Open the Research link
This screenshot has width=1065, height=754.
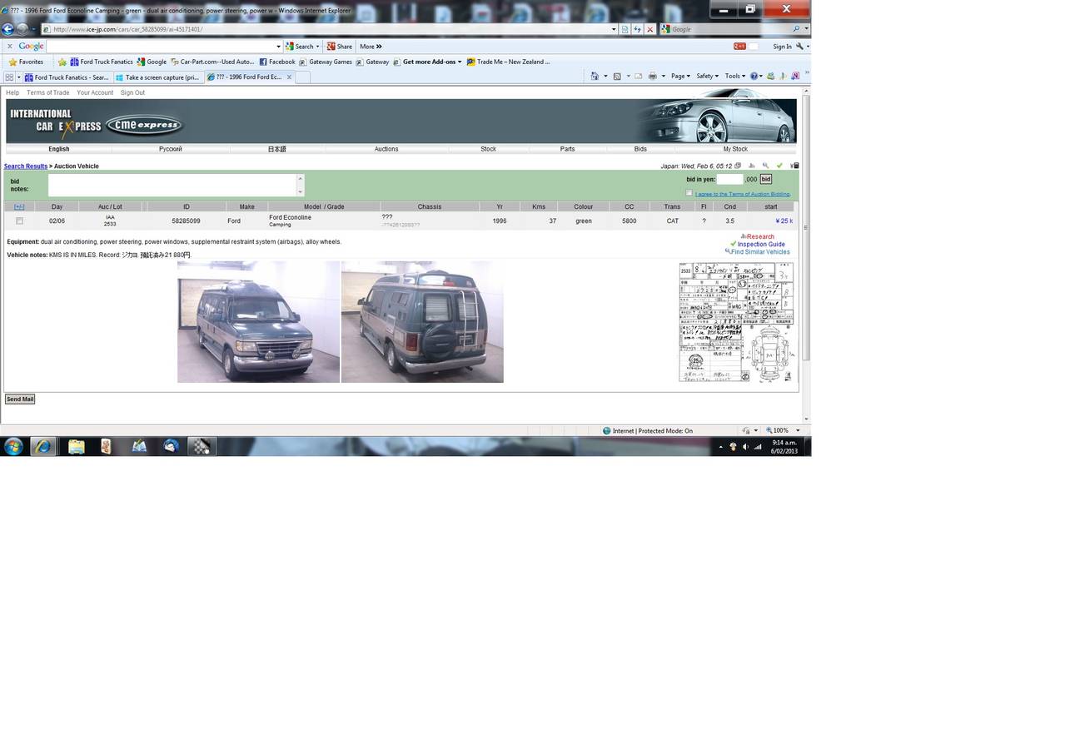[759, 237]
